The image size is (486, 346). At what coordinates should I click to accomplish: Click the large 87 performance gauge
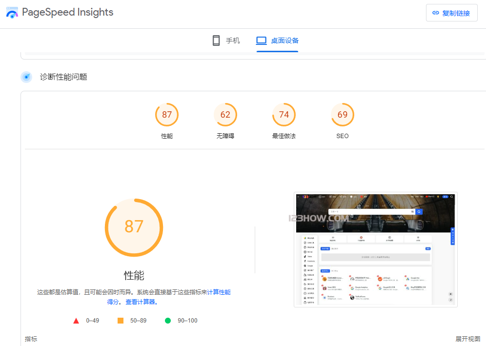tap(134, 227)
